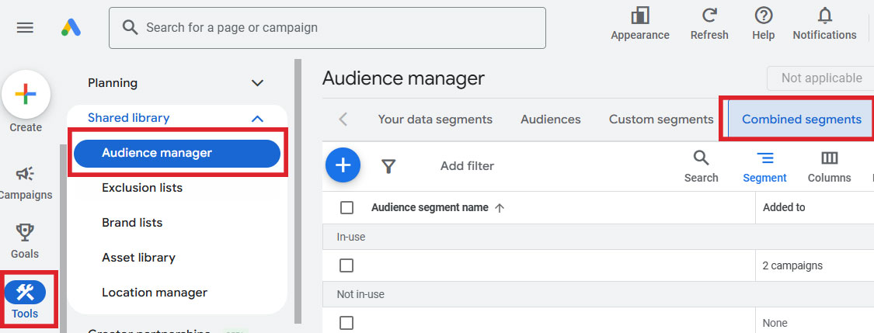Check the In-use segment row checkbox
The width and height of the screenshot is (874, 333).
tap(347, 265)
